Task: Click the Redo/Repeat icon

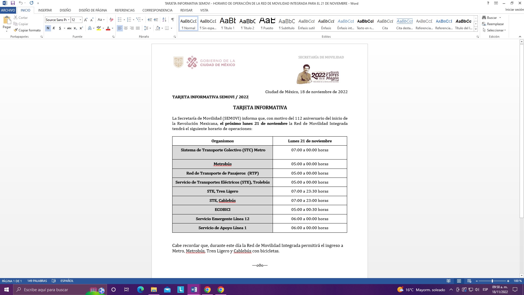Action: [x=31, y=3]
